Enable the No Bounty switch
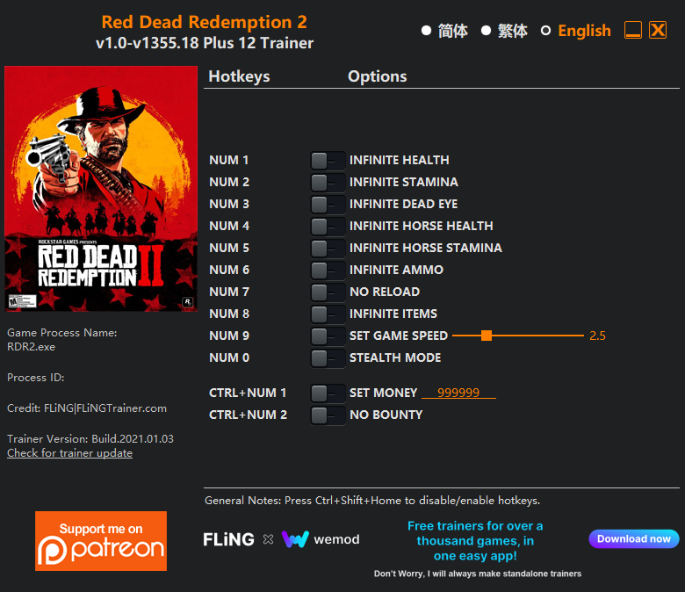685x592 pixels. coord(328,415)
